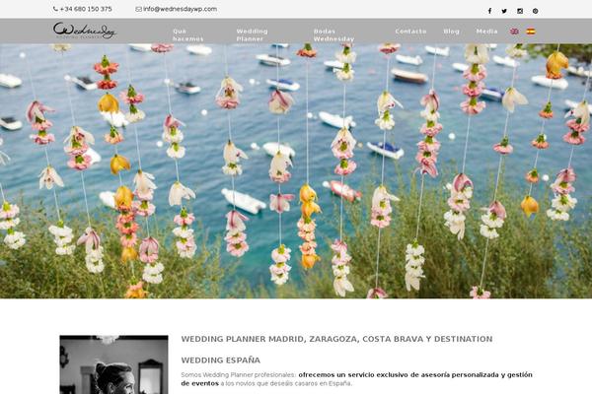592x394 pixels.
Task: Open the Media page
Action: coord(486,32)
